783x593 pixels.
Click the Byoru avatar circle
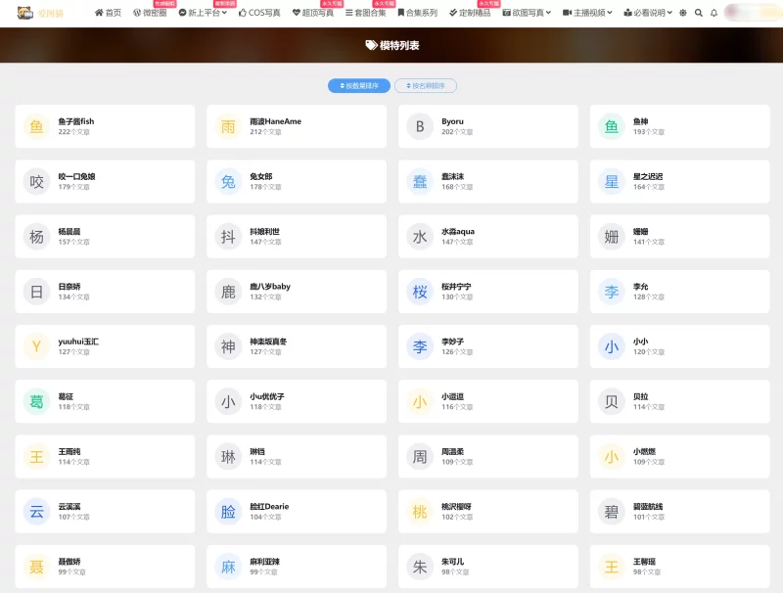pos(420,126)
